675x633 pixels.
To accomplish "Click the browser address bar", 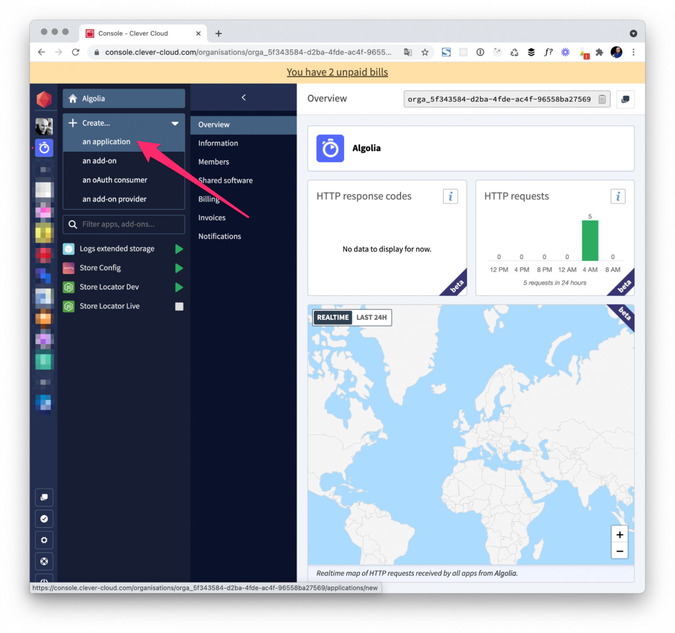I will coord(248,52).
